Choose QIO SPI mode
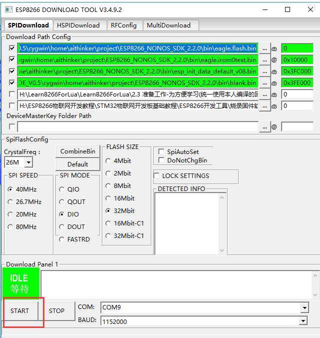This screenshot has height=338, width=320. coord(61,189)
